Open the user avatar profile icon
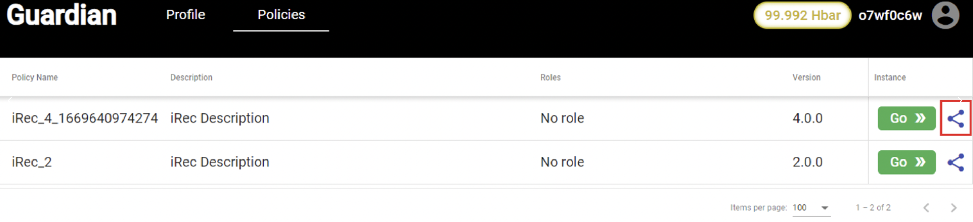The image size is (973, 222). point(945,15)
